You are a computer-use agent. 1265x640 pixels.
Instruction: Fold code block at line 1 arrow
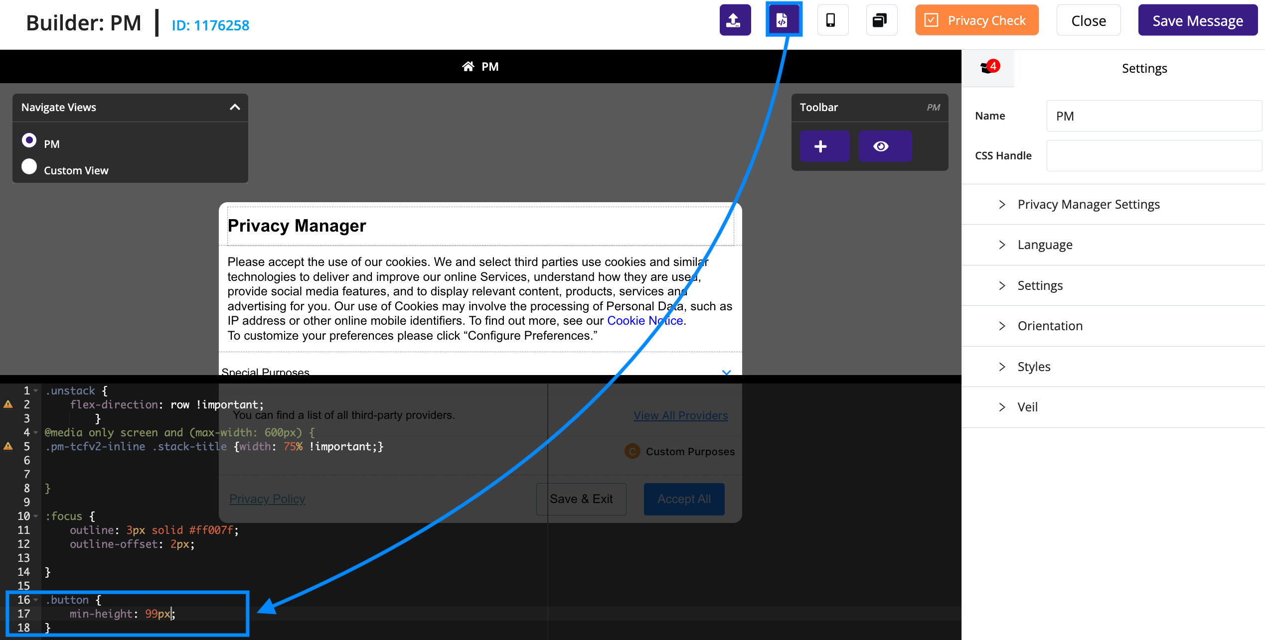36,391
